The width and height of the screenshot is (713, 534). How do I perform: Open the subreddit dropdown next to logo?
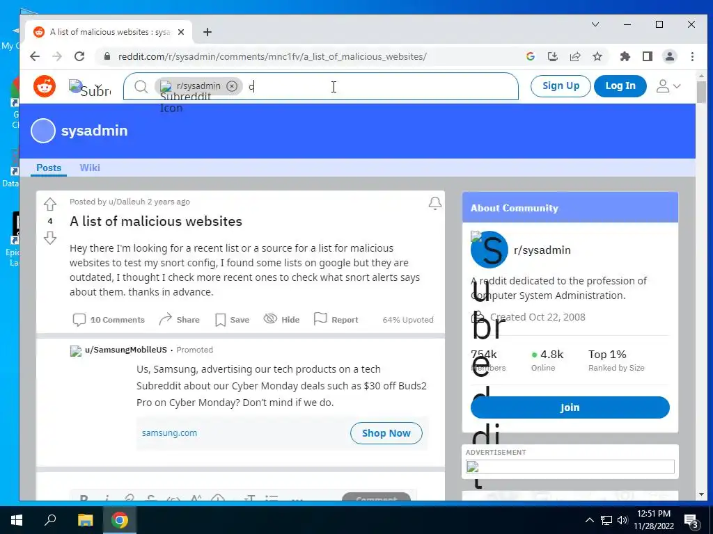tap(90, 87)
